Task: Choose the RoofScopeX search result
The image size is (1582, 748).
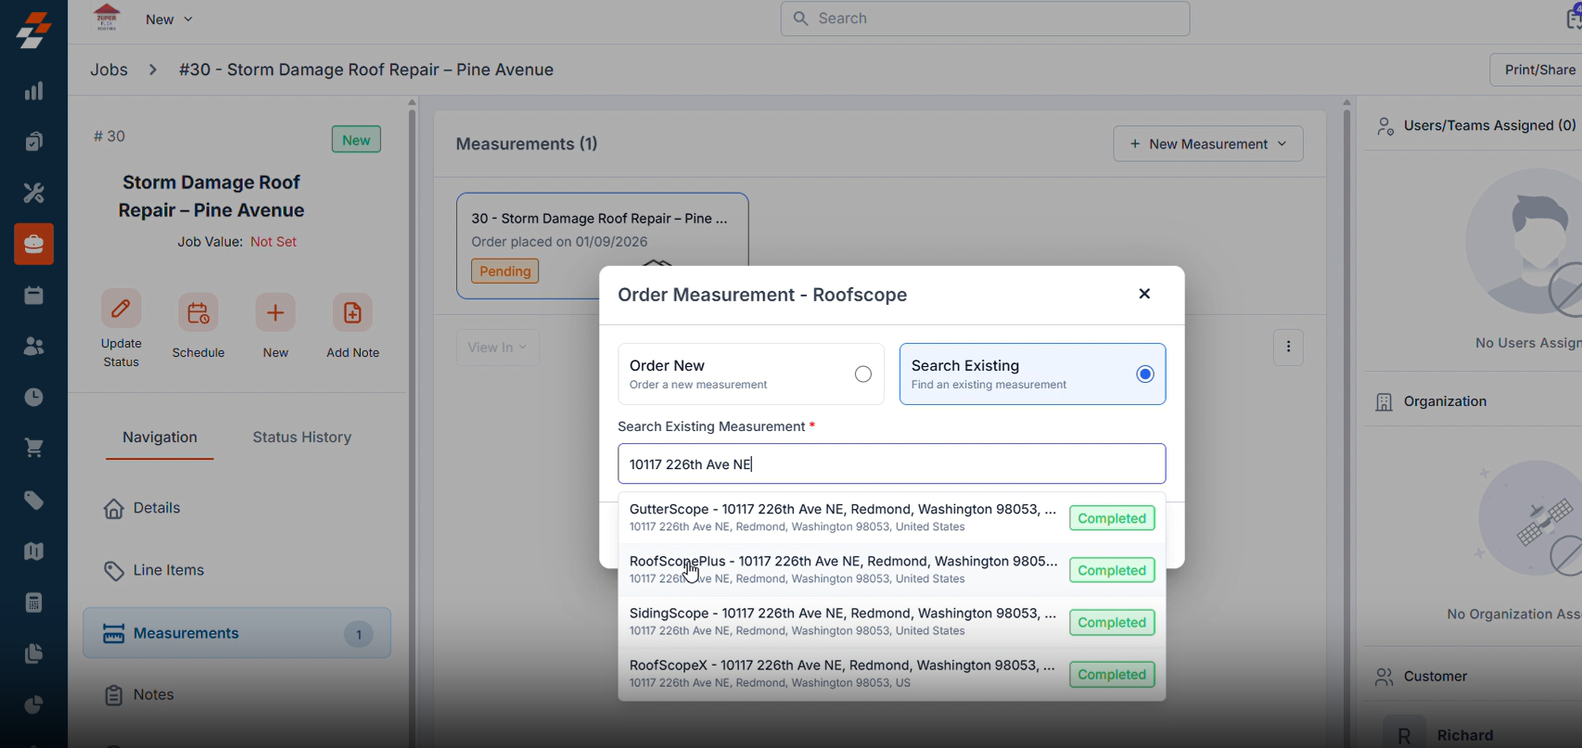Action: (x=841, y=674)
